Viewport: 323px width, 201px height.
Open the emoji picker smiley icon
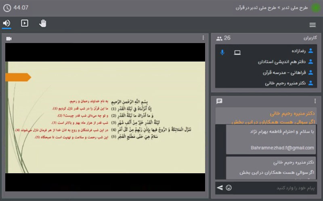point(229,187)
